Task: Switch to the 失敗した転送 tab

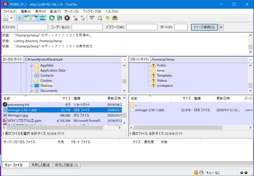Action: pyautogui.click(x=41, y=165)
